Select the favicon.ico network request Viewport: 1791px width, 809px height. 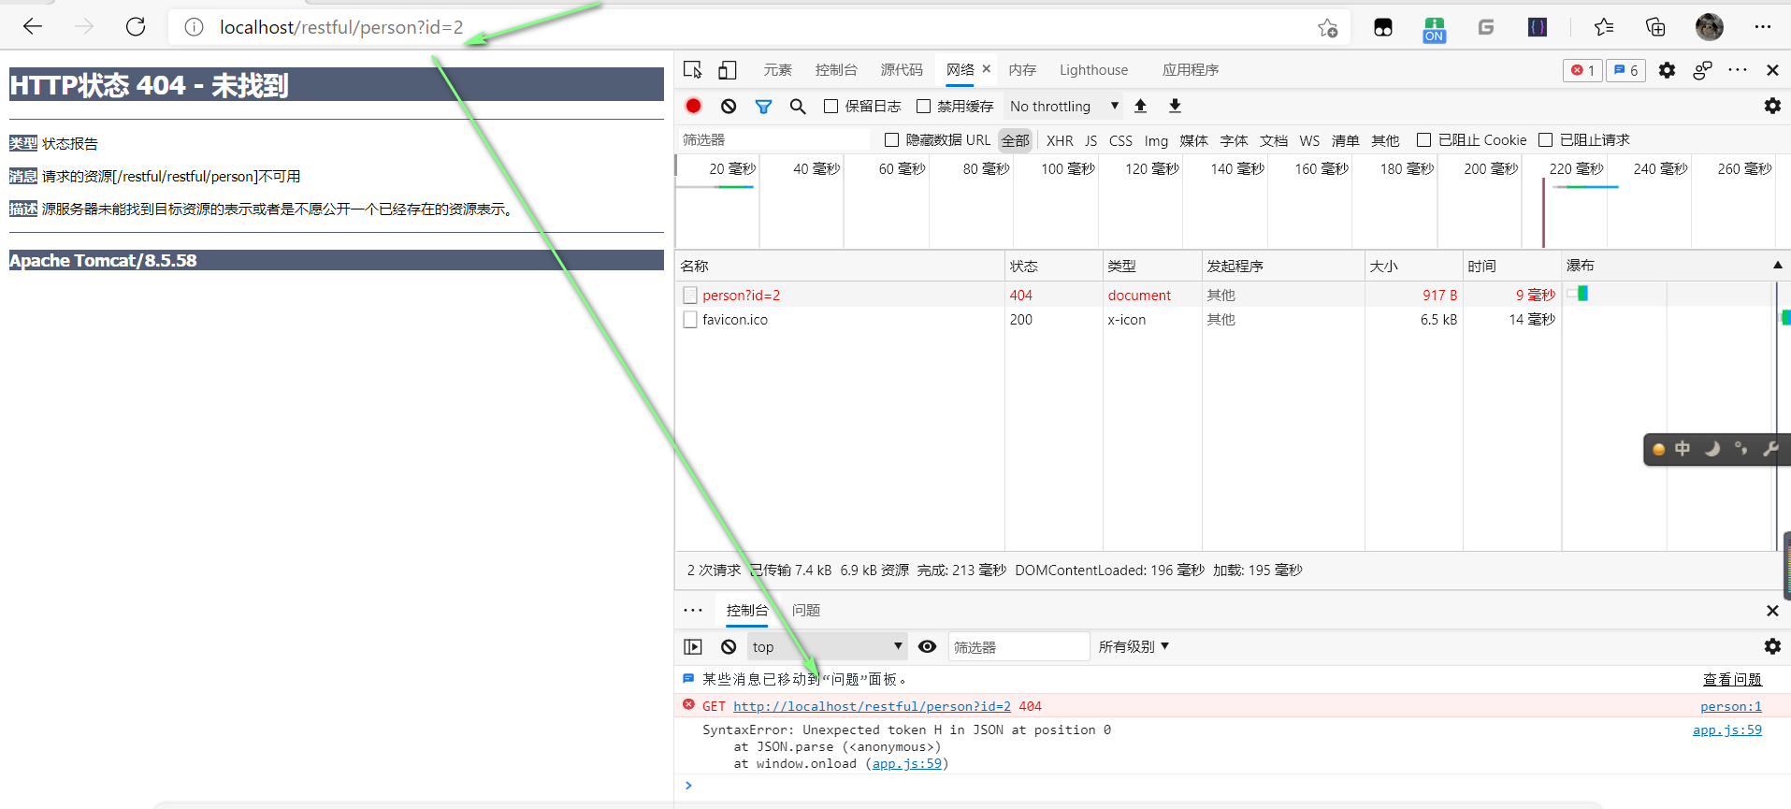pos(735,320)
